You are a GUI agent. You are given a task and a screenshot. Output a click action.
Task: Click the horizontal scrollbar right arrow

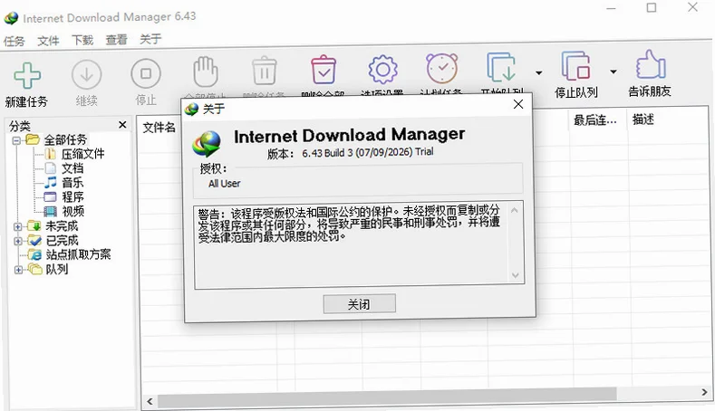[x=704, y=392]
